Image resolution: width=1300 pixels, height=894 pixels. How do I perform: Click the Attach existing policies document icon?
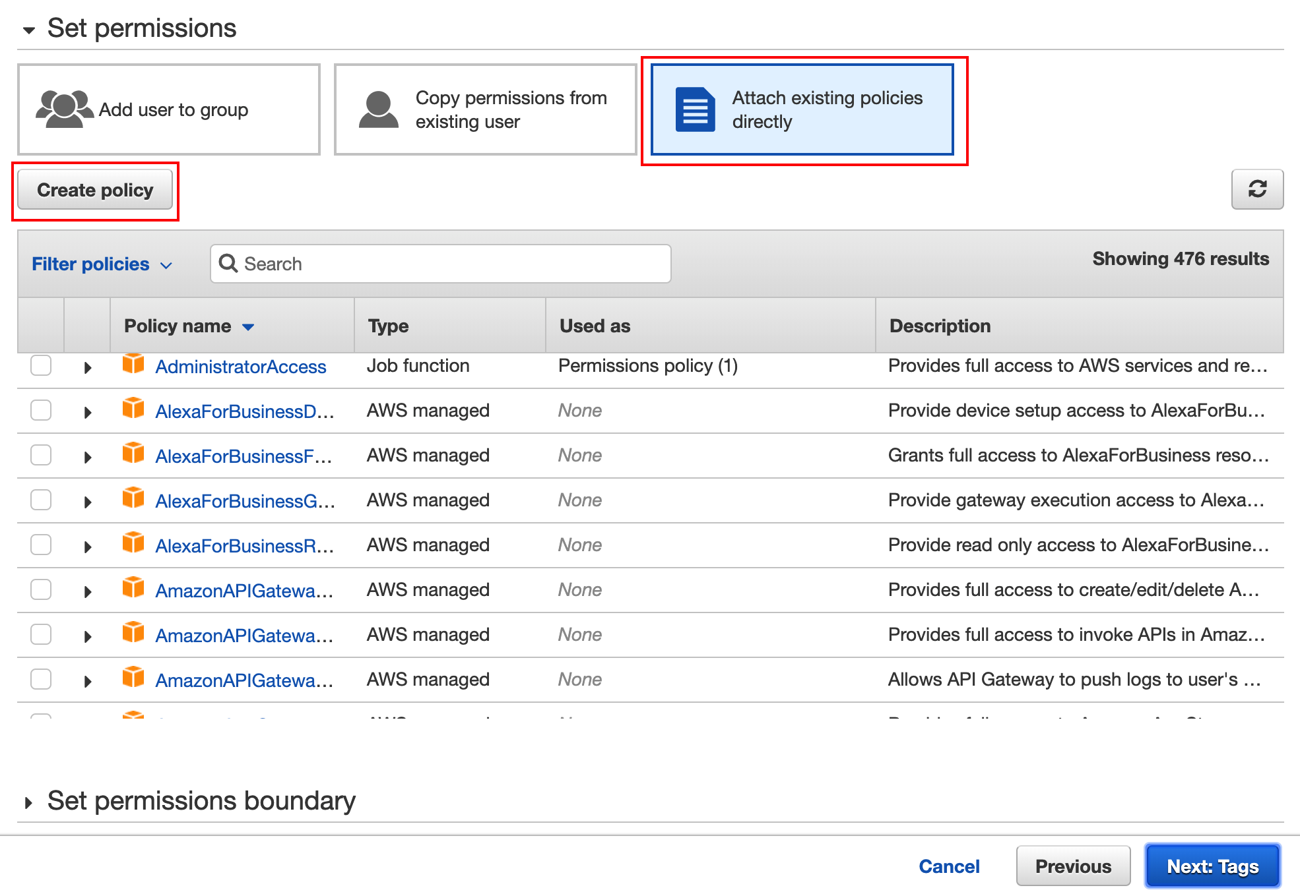695,109
